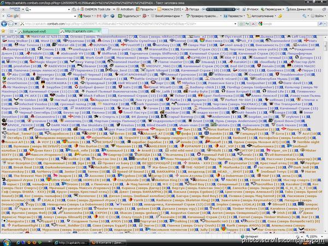Viewport: 328px width, 246px height.
Task: Click the magnifier search button by Google box
Action: click(x=320, y=24)
